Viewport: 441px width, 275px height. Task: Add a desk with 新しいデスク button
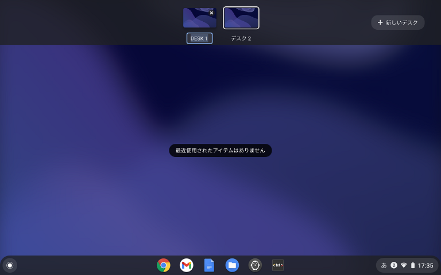click(398, 22)
